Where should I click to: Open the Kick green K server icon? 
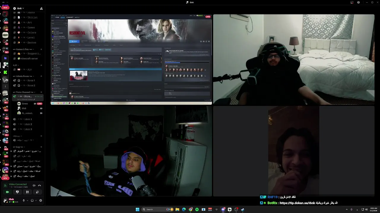5,72
